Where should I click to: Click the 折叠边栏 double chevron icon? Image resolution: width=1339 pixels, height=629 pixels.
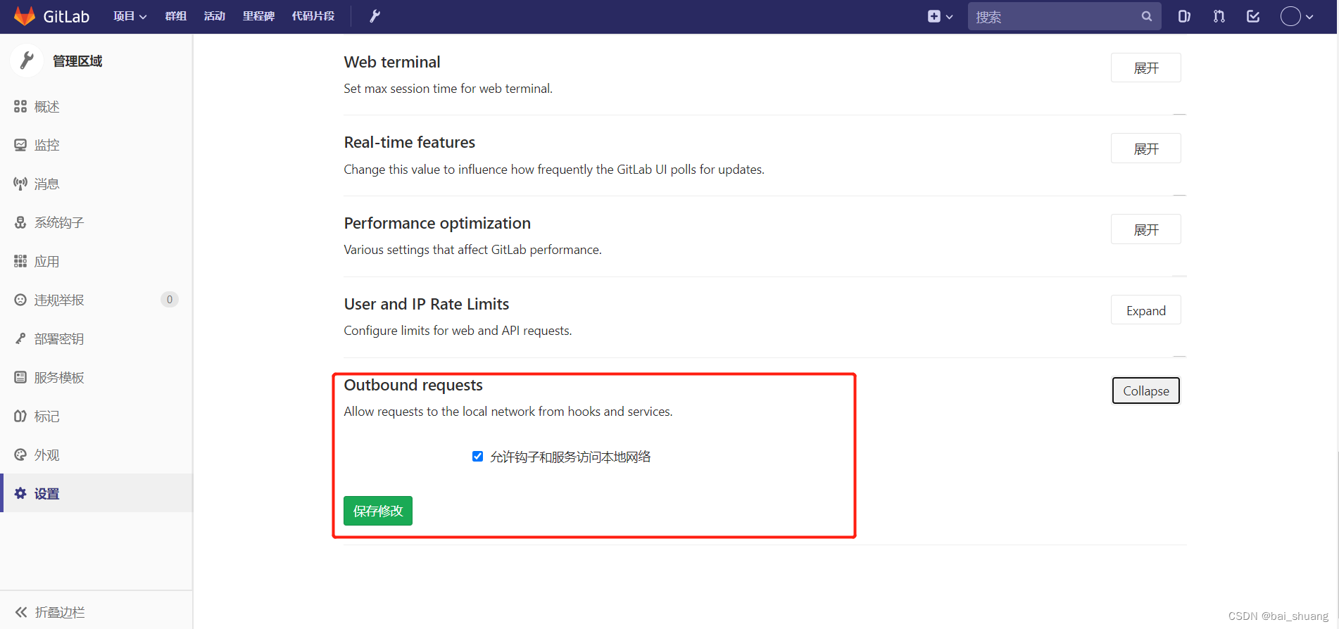click(x=21, y=612)
